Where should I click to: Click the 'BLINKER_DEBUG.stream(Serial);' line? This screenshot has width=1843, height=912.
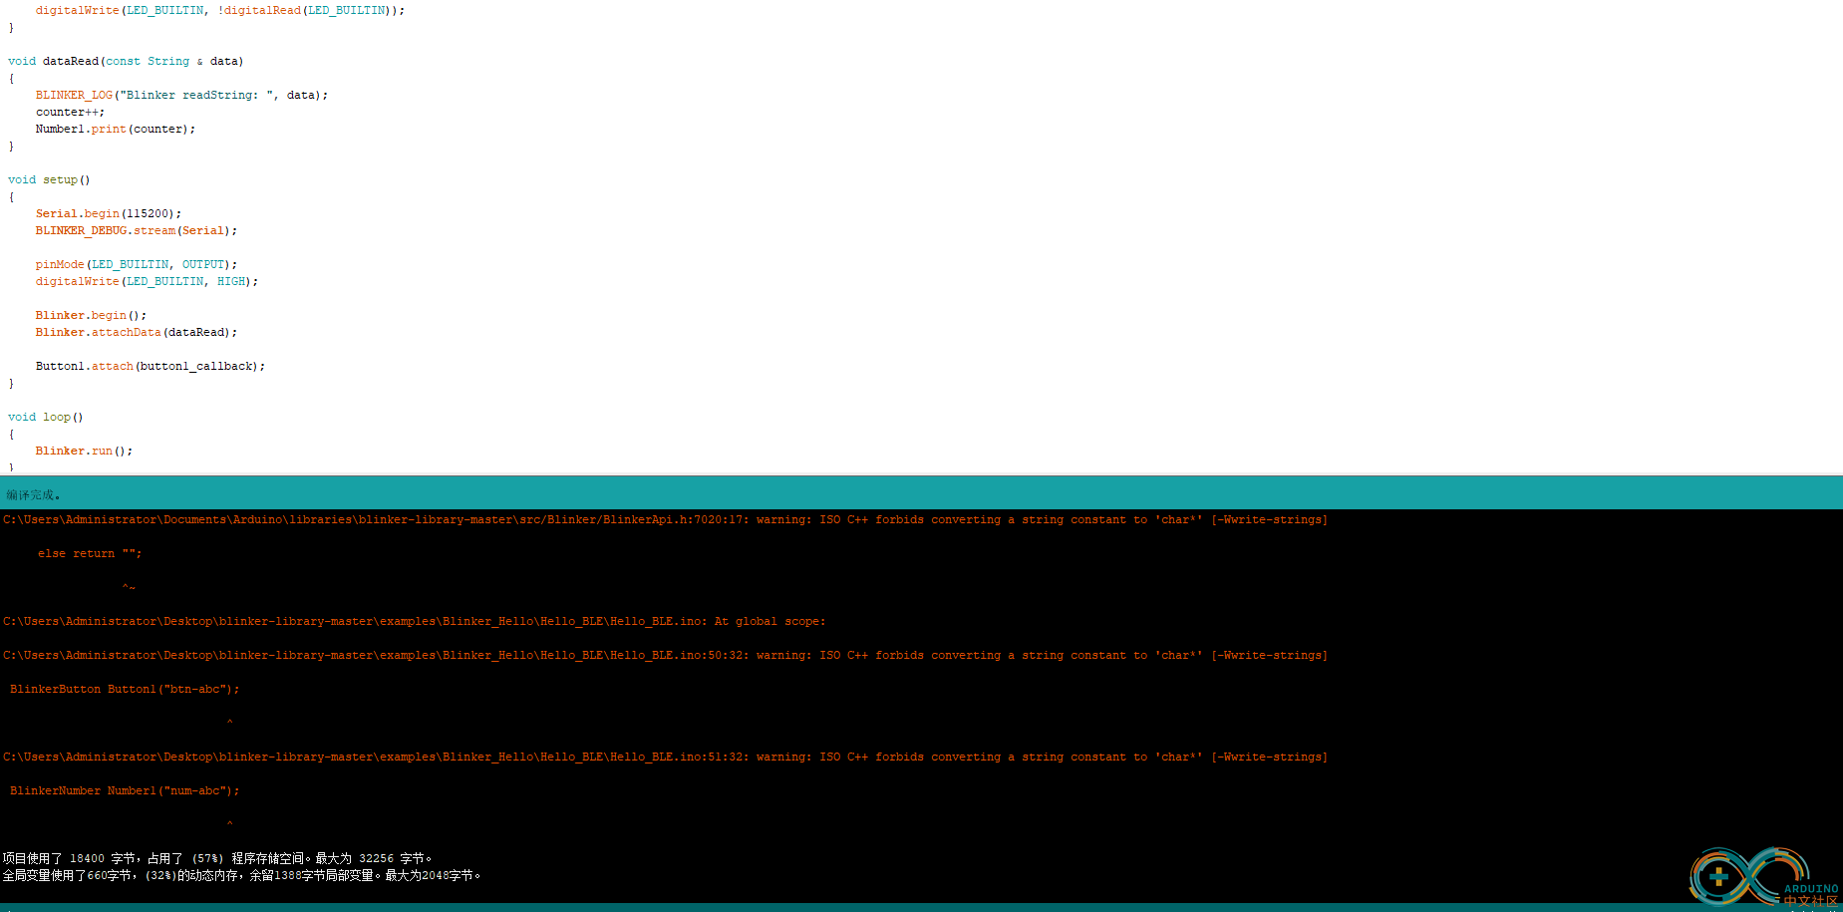137,230
